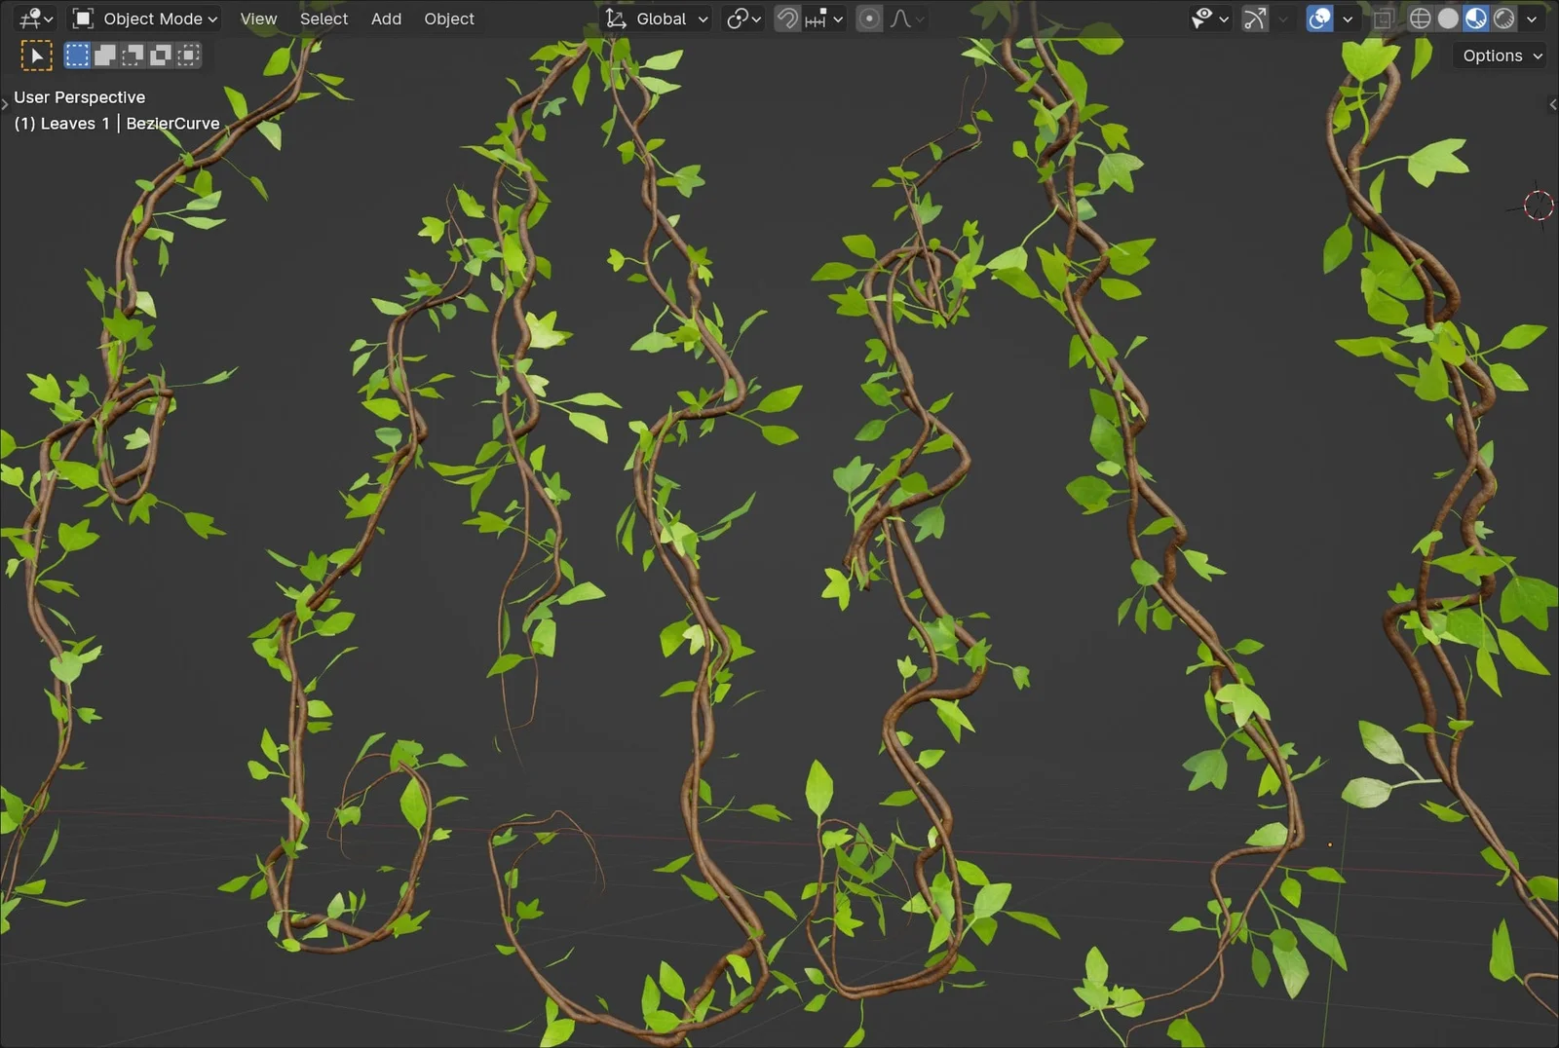Click the proportional editing falloff icon
The height and width of the screenshot is (1048, 1559).
[901, 19]
